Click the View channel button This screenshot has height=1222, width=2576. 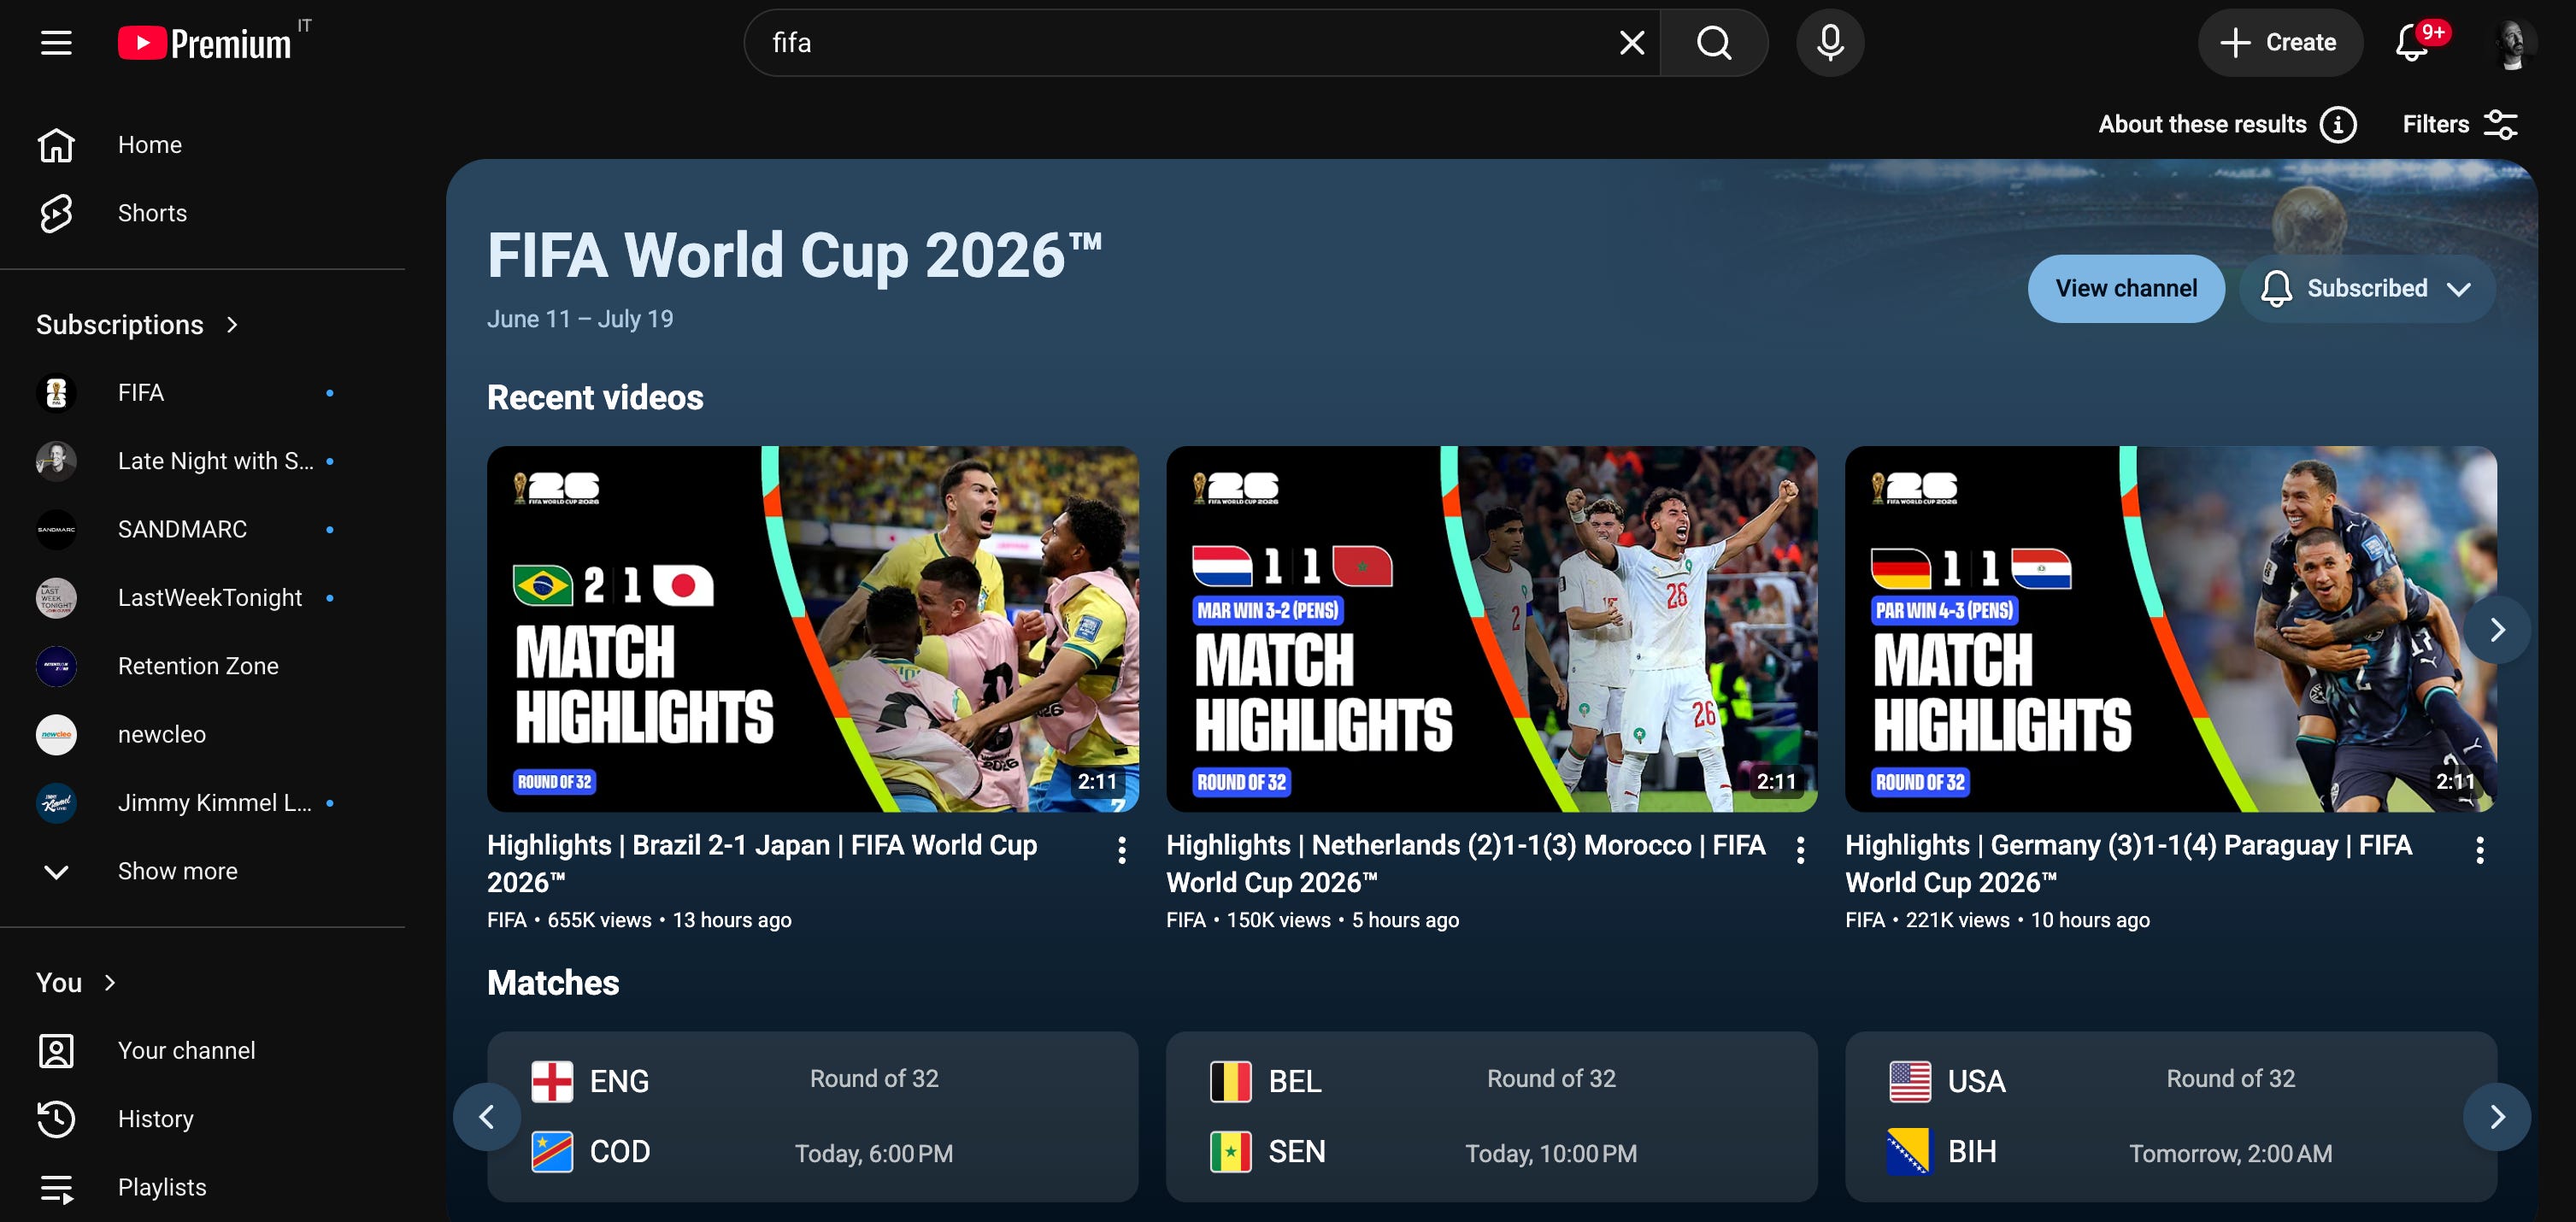coord(2126,289)
